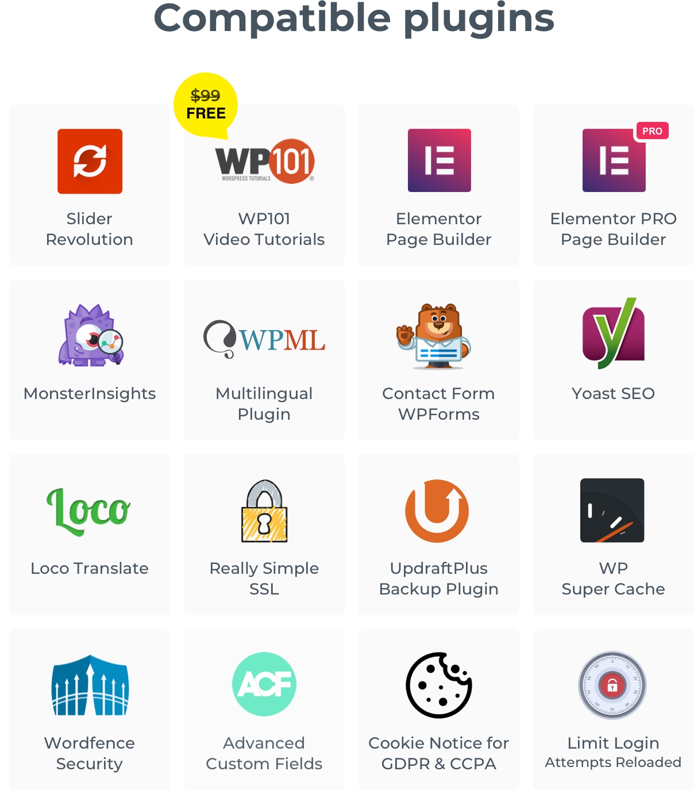The image size is (694, 790).
Task: Click the UpdraftPlus Backup Plugin label
Action: coord(439,578)
